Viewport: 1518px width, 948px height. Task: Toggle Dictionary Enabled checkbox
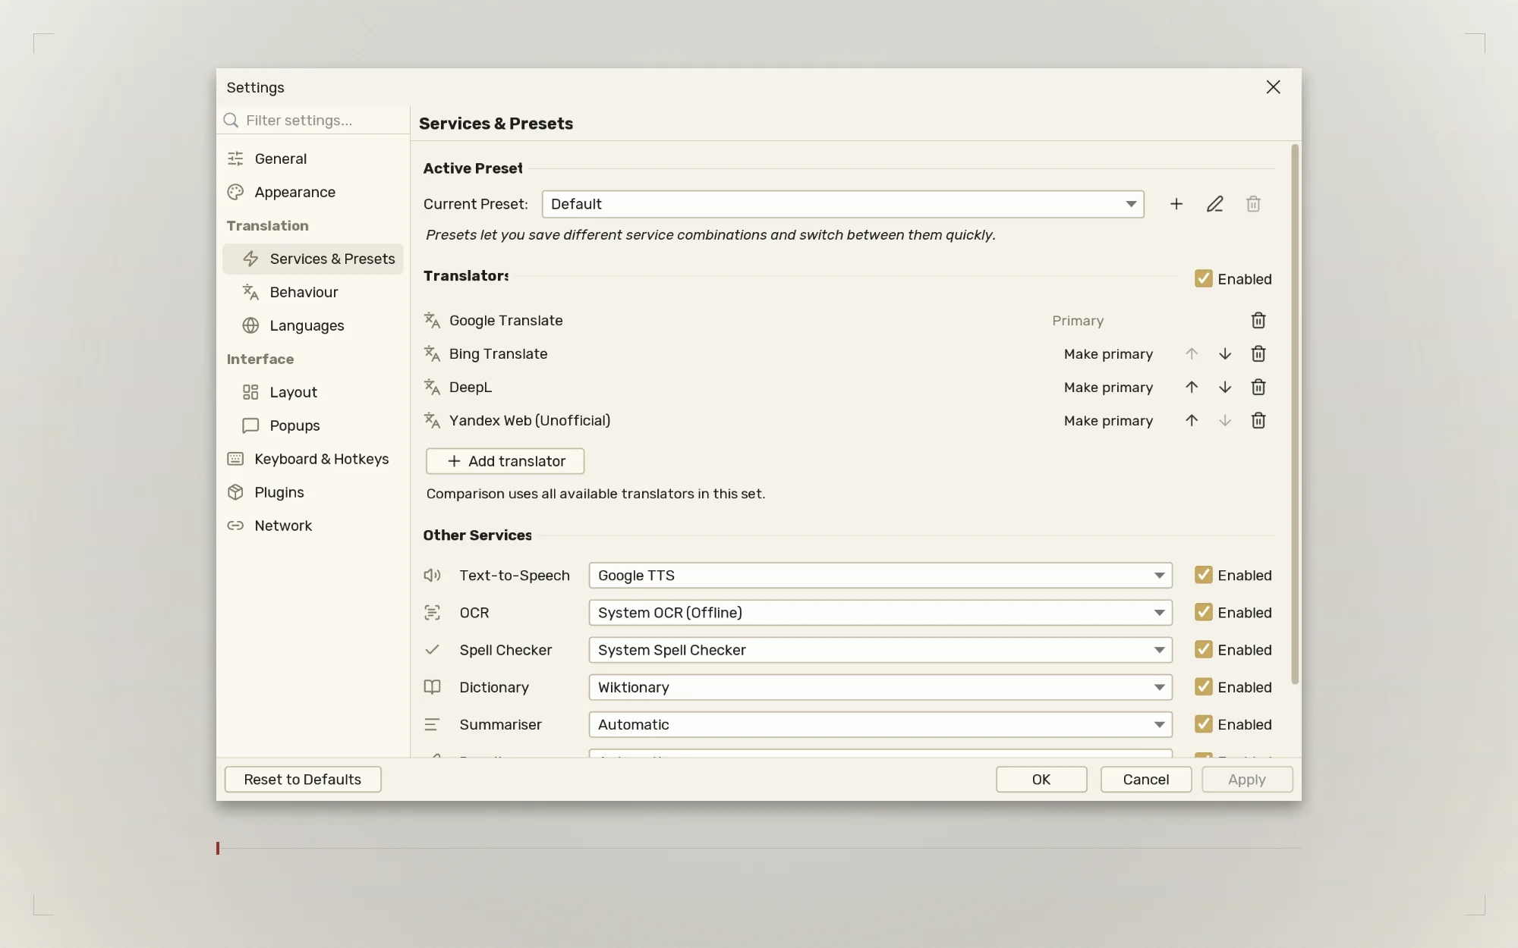[x=1203, y=686]
